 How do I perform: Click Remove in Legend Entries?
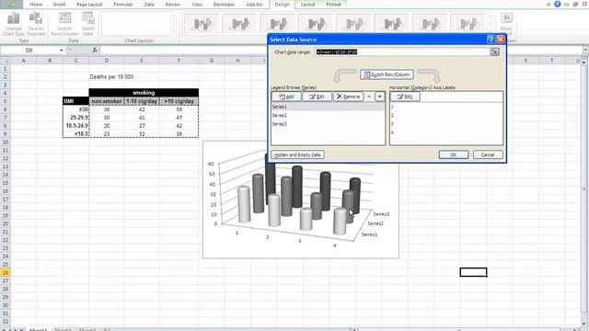[348, 97]
